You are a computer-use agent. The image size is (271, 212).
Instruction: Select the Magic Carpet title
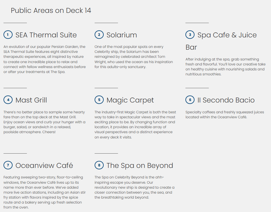(x=130, y=100)
